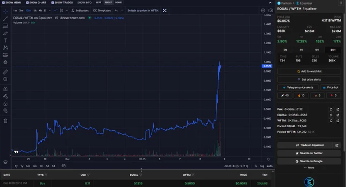Screen dimensions: 346x187
Task: Filter trades by EQUAL column
Action: point(140,175)
